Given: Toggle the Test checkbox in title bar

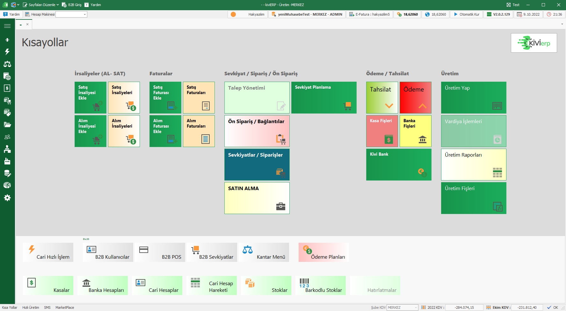Looking at the screenshot, I should point(509,5).
